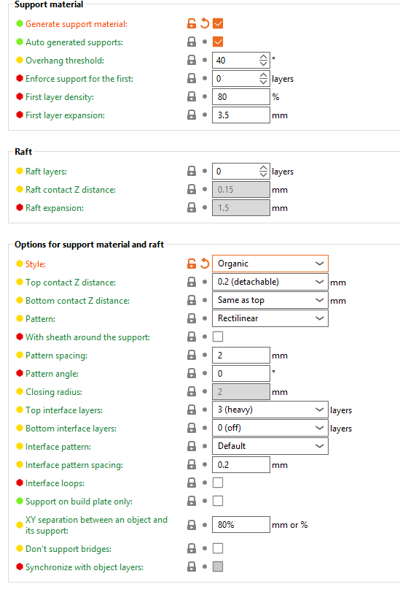400x595 pixels.
Task: Click the First layer density input field
Action: [x=241, y=97]
